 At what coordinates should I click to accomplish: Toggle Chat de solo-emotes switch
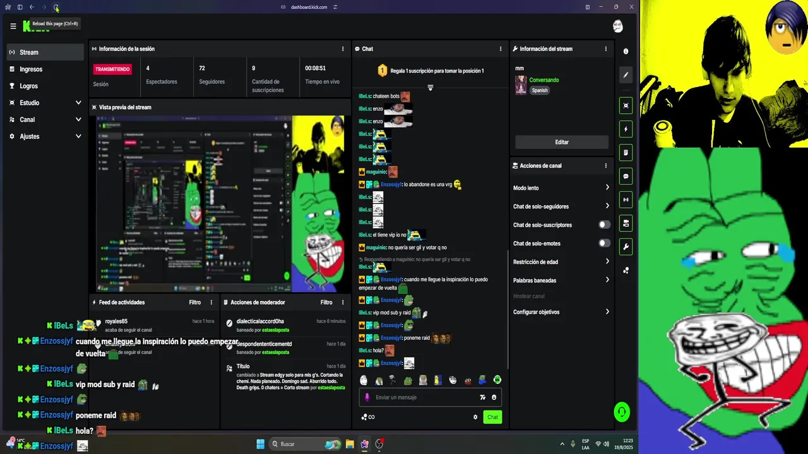tap(604, 243)
